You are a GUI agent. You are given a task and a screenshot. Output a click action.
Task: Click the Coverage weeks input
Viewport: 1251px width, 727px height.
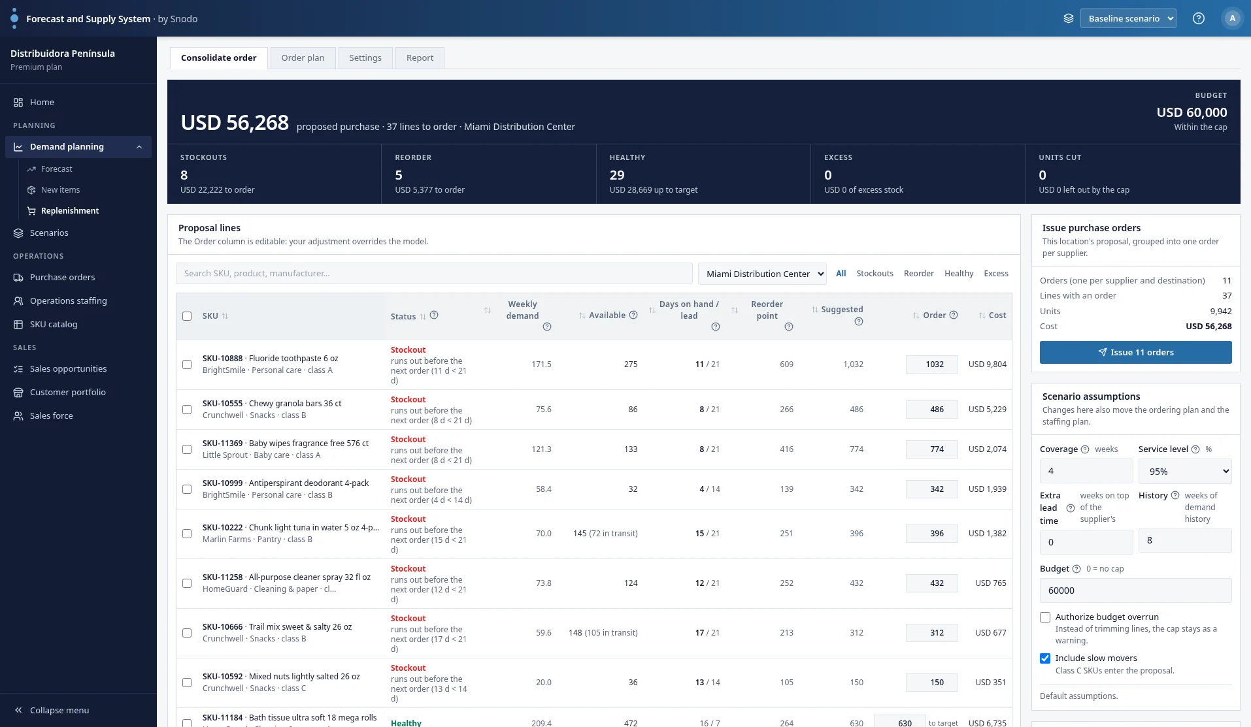point(1086,472)
